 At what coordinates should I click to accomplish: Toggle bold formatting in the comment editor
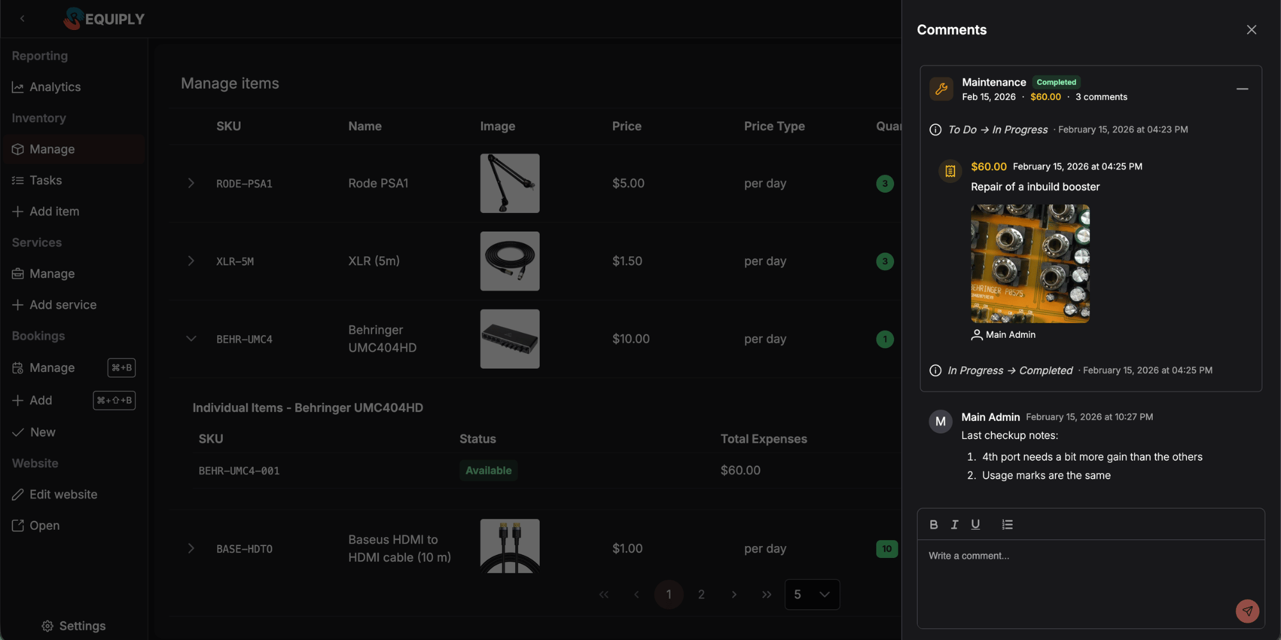pyautogui.click(x=933, y=524)
